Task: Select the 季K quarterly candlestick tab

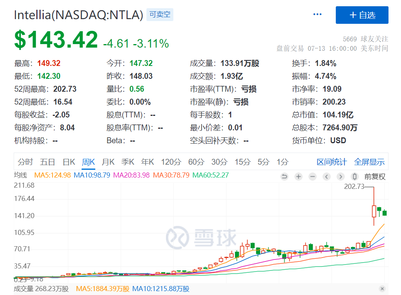Action: (x=128, y=162)
